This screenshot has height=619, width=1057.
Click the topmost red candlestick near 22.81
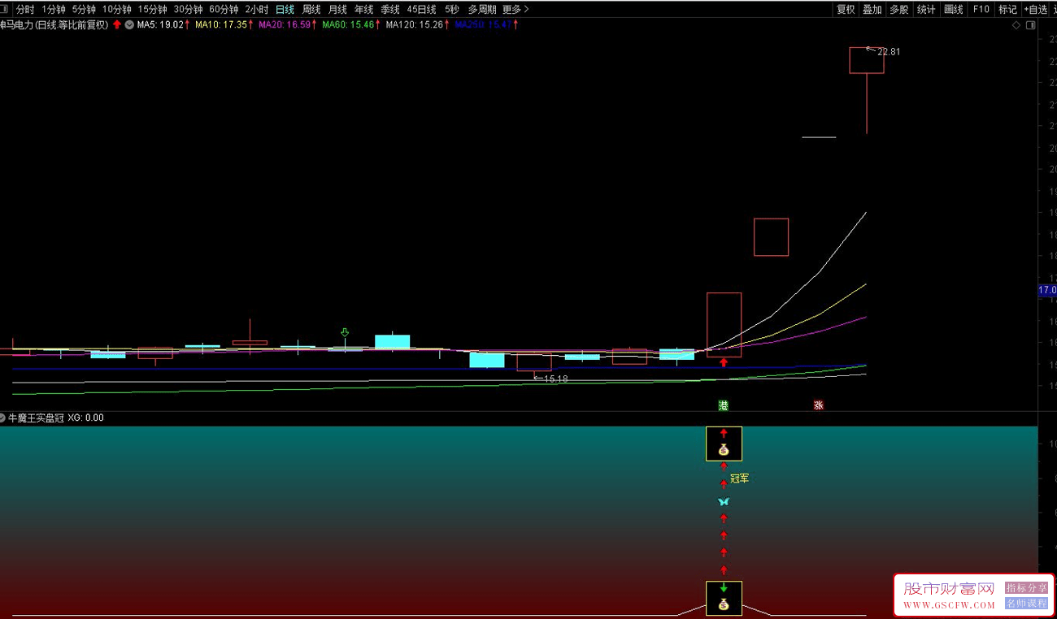[x=867, y=60]
